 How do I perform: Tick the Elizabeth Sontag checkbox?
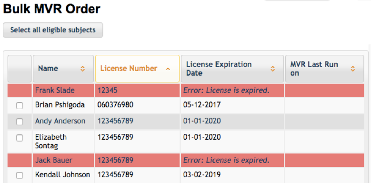click(x=20, y=138)
